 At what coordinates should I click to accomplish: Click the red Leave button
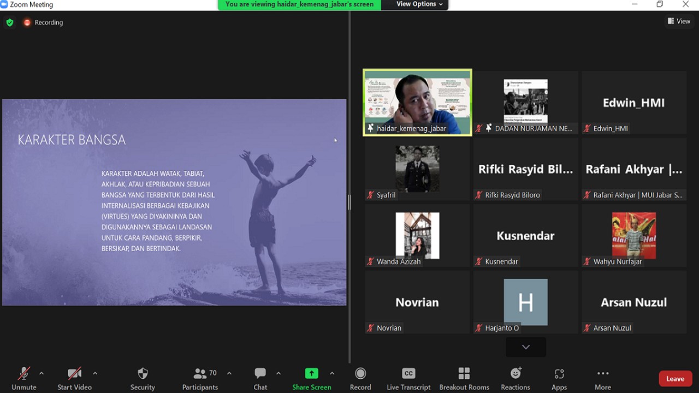coord(675,379)
